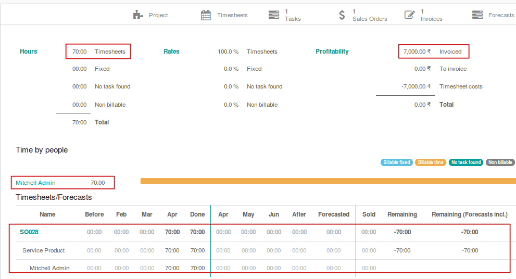
Task: Click the Tasks list icon
Action: 274,15
